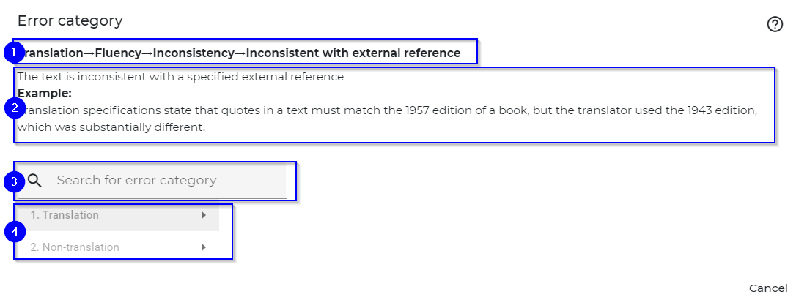Click the magnifying glass search icon
Screen dimensions: 807x308
(34, 180)
